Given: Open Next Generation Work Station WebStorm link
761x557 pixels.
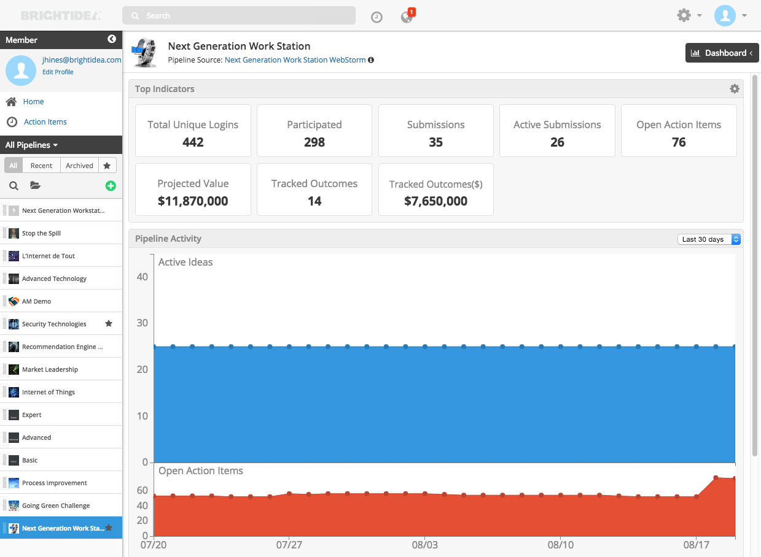Looking at the screenshot, I should pos(295,60).
